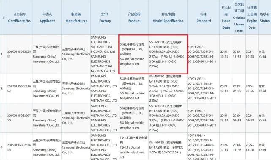Click the Factory column header
Screen dimensions: 271x160
click(105, 17)
